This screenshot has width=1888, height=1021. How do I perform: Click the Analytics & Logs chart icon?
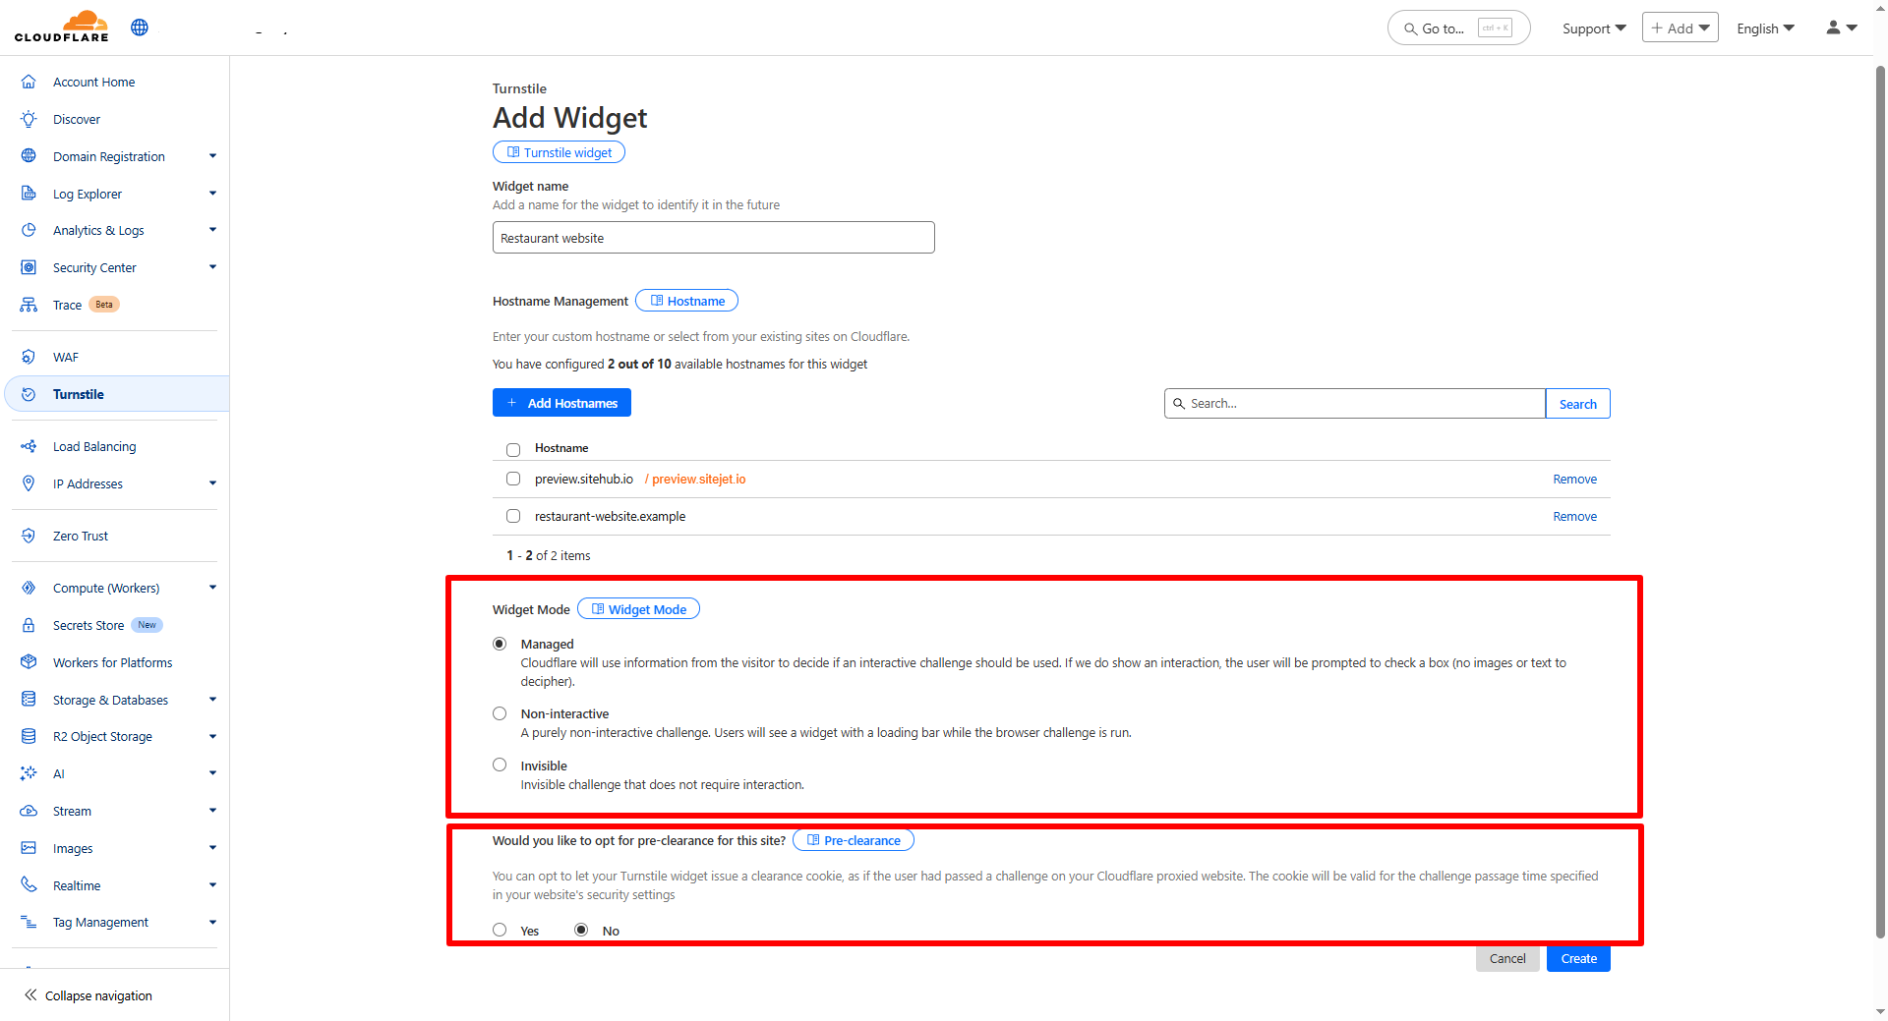(29, 230)
